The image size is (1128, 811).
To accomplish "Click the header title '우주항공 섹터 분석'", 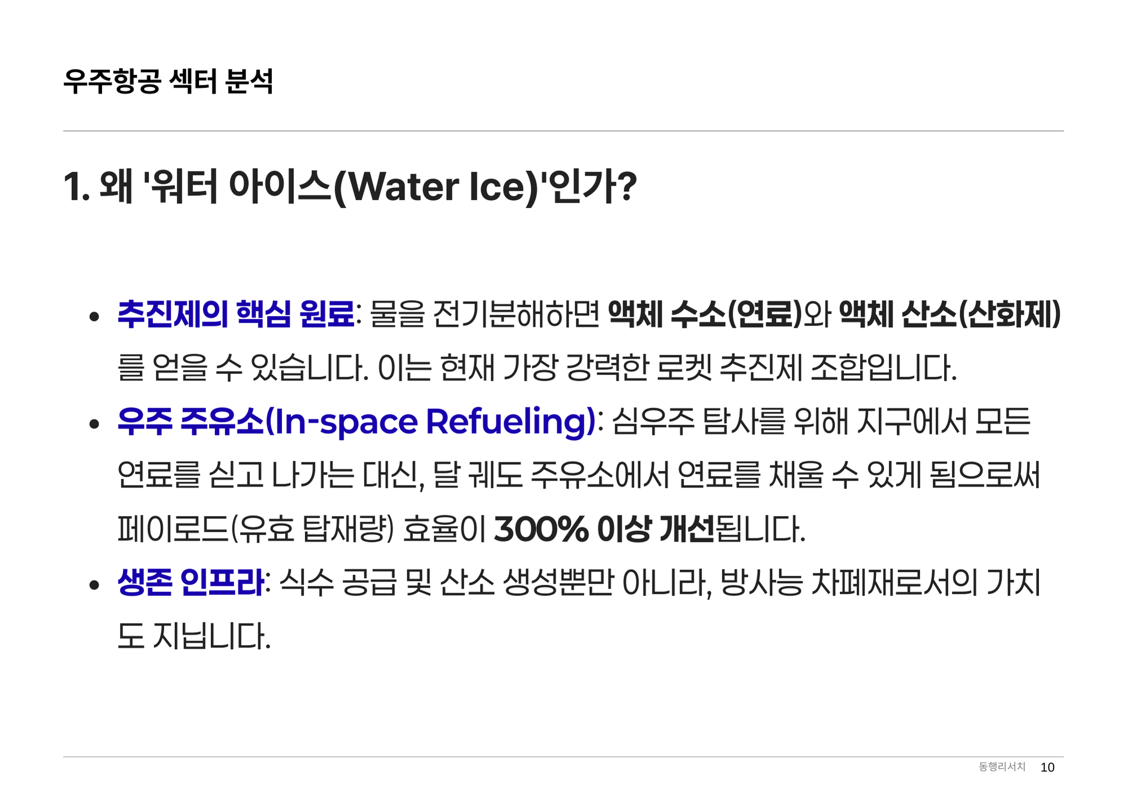I will pos(168,81).
